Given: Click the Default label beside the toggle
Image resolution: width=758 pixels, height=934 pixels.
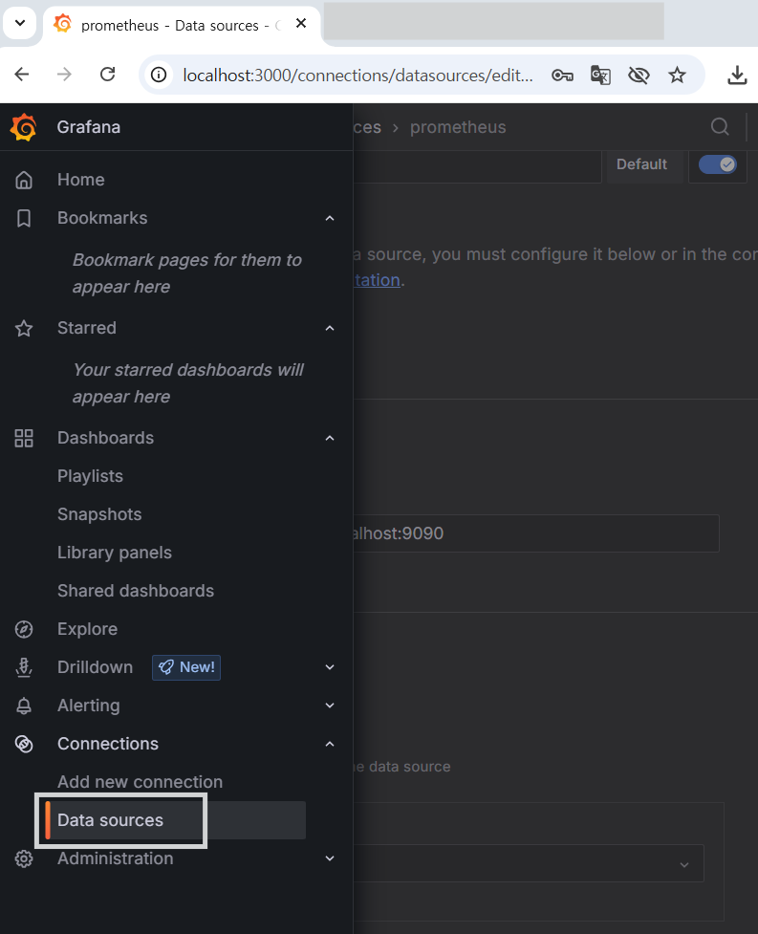Looking at the screenshot, I should (641, 164).
